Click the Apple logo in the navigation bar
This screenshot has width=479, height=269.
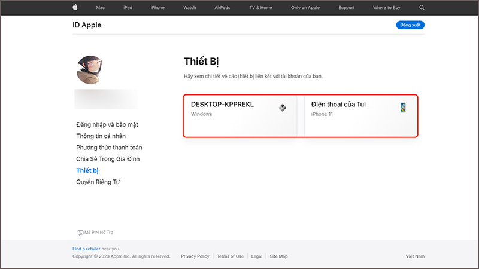point(75,7)
